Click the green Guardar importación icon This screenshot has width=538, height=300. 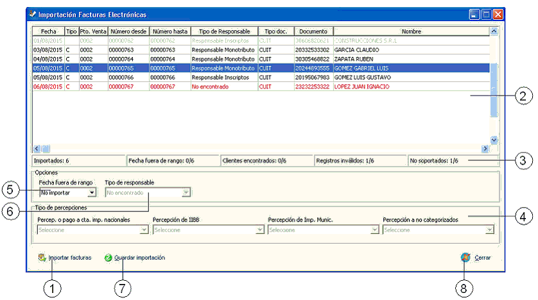click(108, 258)
